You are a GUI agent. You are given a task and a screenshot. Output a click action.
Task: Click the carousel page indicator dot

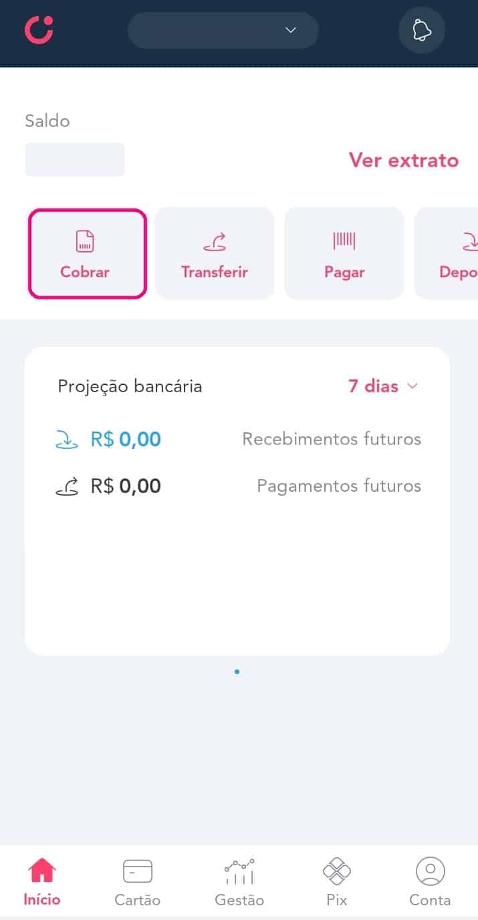click(237, 671)
